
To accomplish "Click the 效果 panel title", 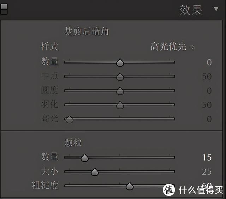I will pos(191,10).
